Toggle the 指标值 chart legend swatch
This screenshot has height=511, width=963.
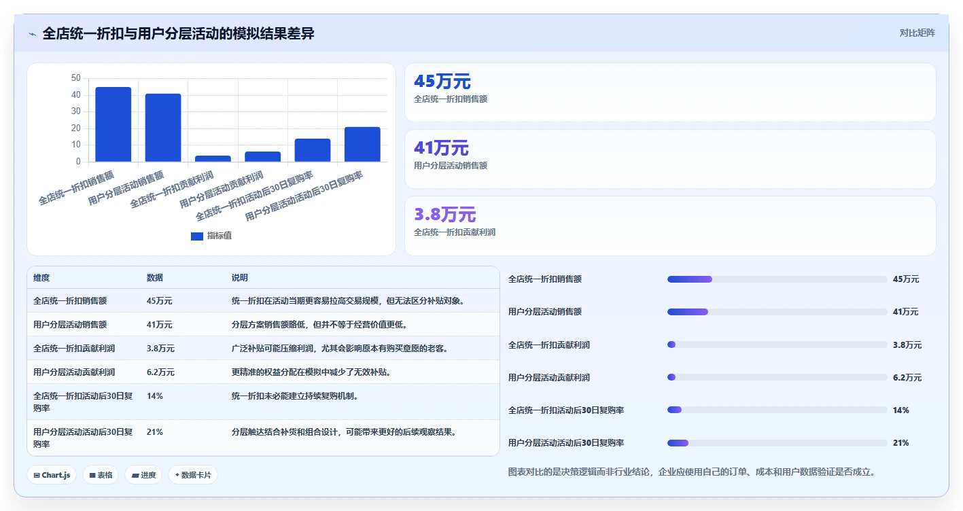tap(197, 236)
